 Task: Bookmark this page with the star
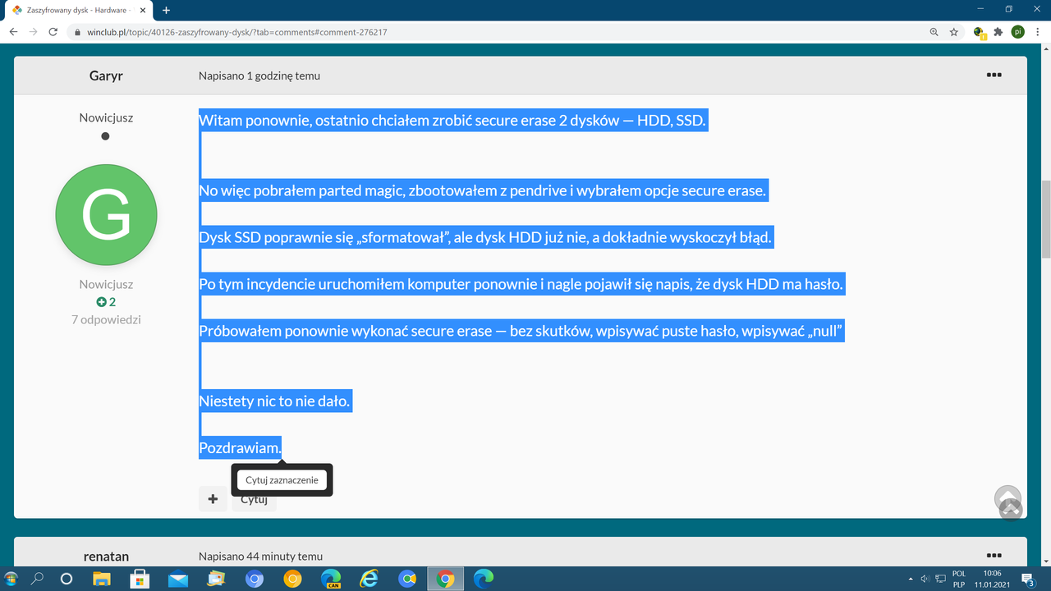953,32
